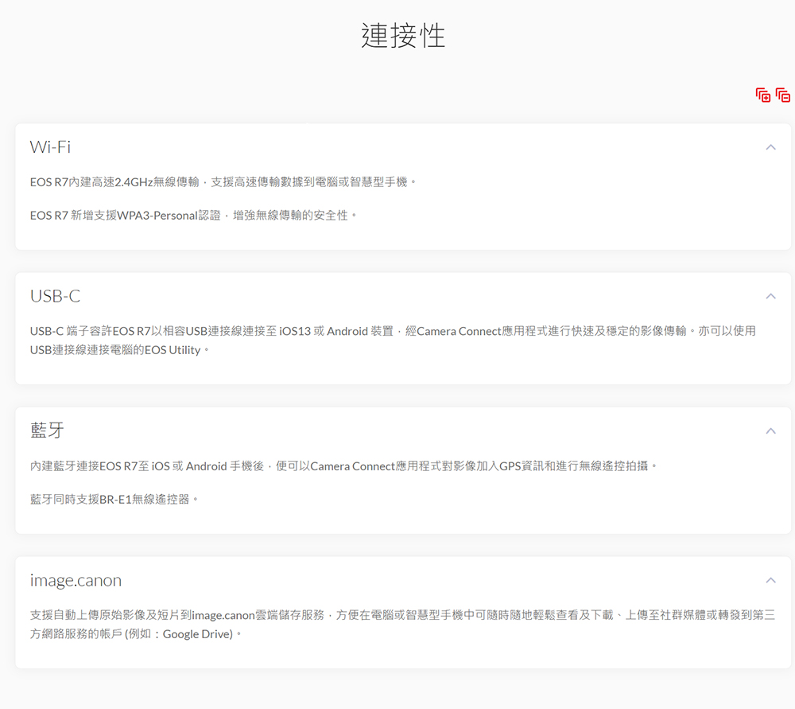Click the USB-C section heading
The image size is (795, 709).
coord(56,296)
